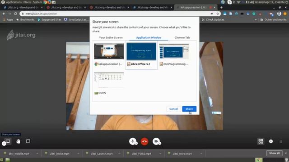Hang up with red phone button
This screenshot has width=289, height=162.
(144, 141)
